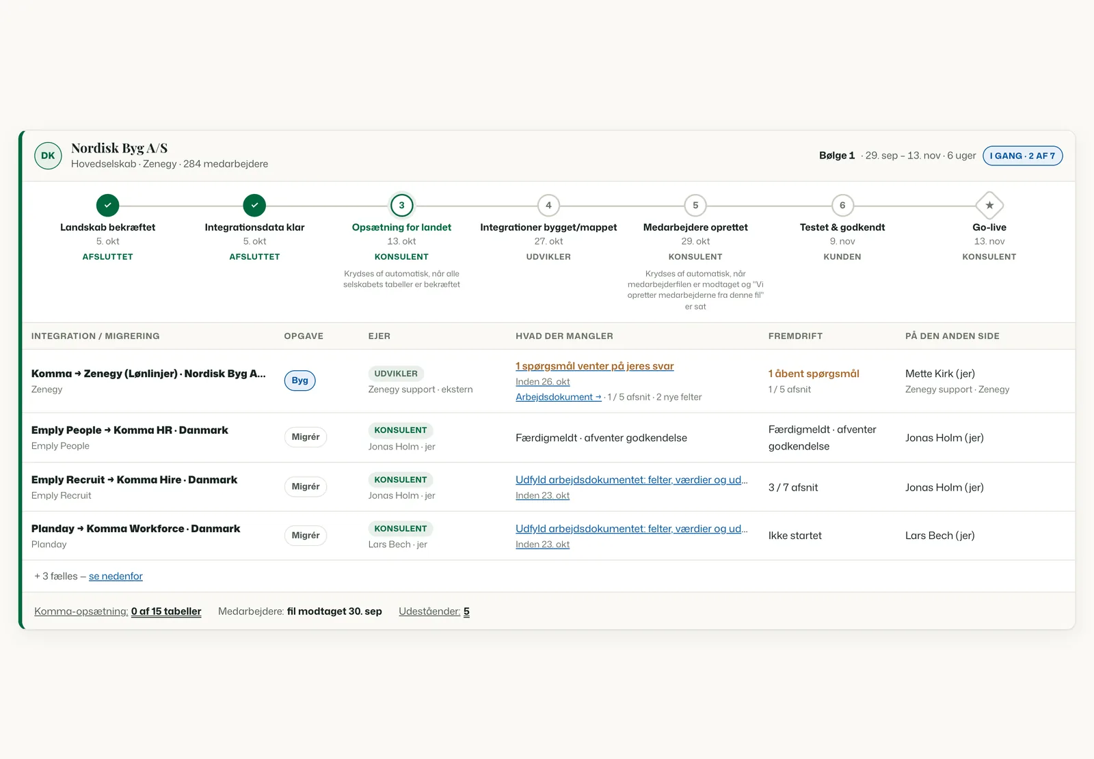Click 'Inden 26. okt' deadline link
Viewport: 1094px width, 759px height.
click(x=543, y=382)
